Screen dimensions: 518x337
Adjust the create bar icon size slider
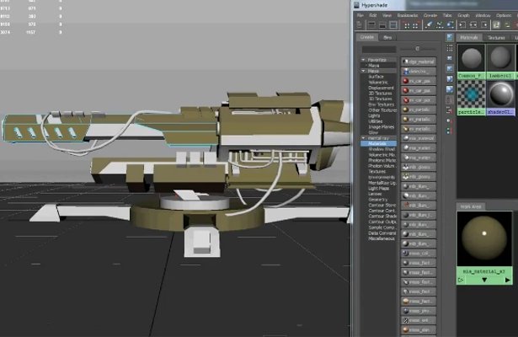tap(417, 49)
